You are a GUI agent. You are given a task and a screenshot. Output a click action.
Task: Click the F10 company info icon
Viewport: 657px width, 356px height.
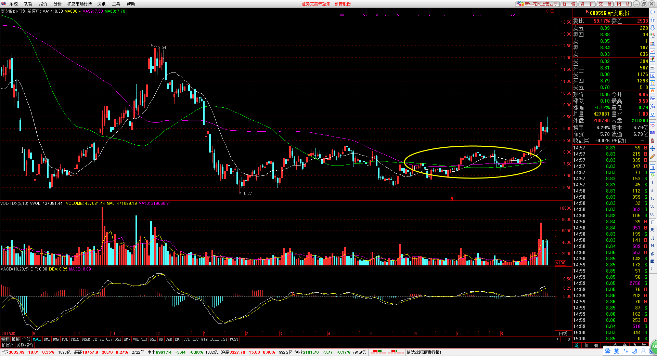click(x=653, y=75)
